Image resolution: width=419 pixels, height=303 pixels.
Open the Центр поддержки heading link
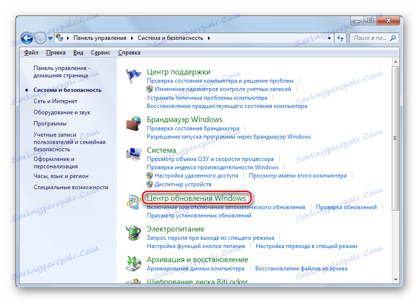178,72
